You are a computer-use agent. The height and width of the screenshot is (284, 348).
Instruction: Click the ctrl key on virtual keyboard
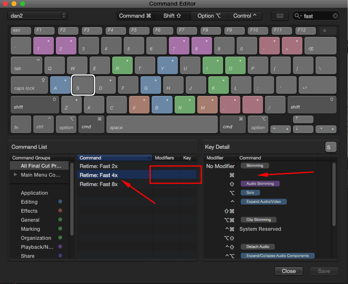click(x=44, y=125)
